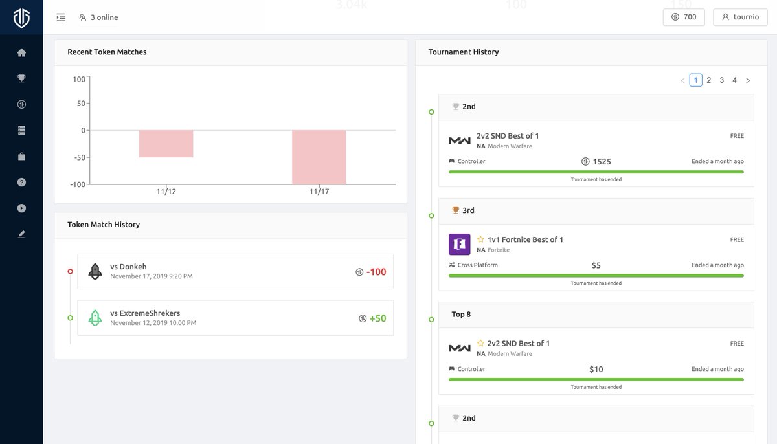Collapse the sidebar menu toggle
Screen dimensions: 777x444
point(61,17)
